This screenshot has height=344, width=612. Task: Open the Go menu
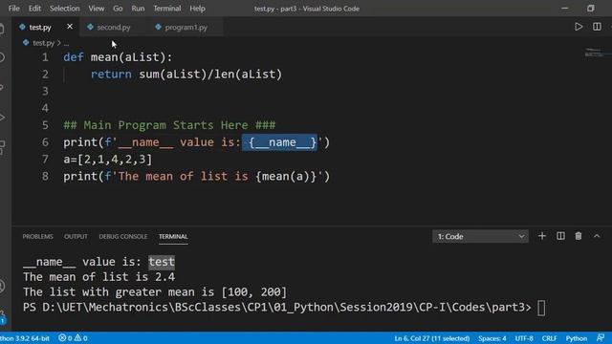coord(118,9)
